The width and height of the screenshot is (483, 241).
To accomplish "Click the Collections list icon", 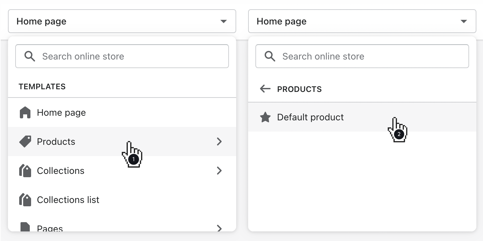I will pyautogui.click(x=25, y=200).
